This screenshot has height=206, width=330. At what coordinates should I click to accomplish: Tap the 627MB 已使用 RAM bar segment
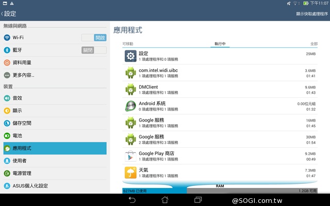pos(155,191)
